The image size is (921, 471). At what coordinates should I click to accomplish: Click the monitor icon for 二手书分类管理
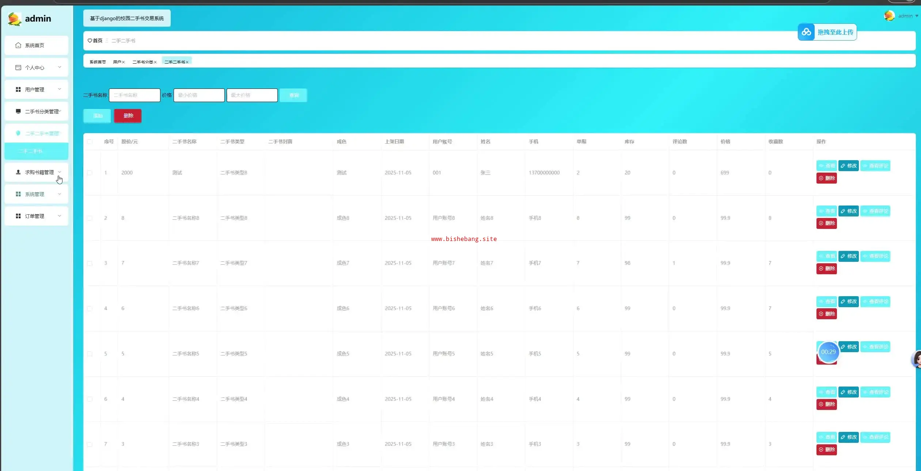pyautogui.click(x=18, y=111)
